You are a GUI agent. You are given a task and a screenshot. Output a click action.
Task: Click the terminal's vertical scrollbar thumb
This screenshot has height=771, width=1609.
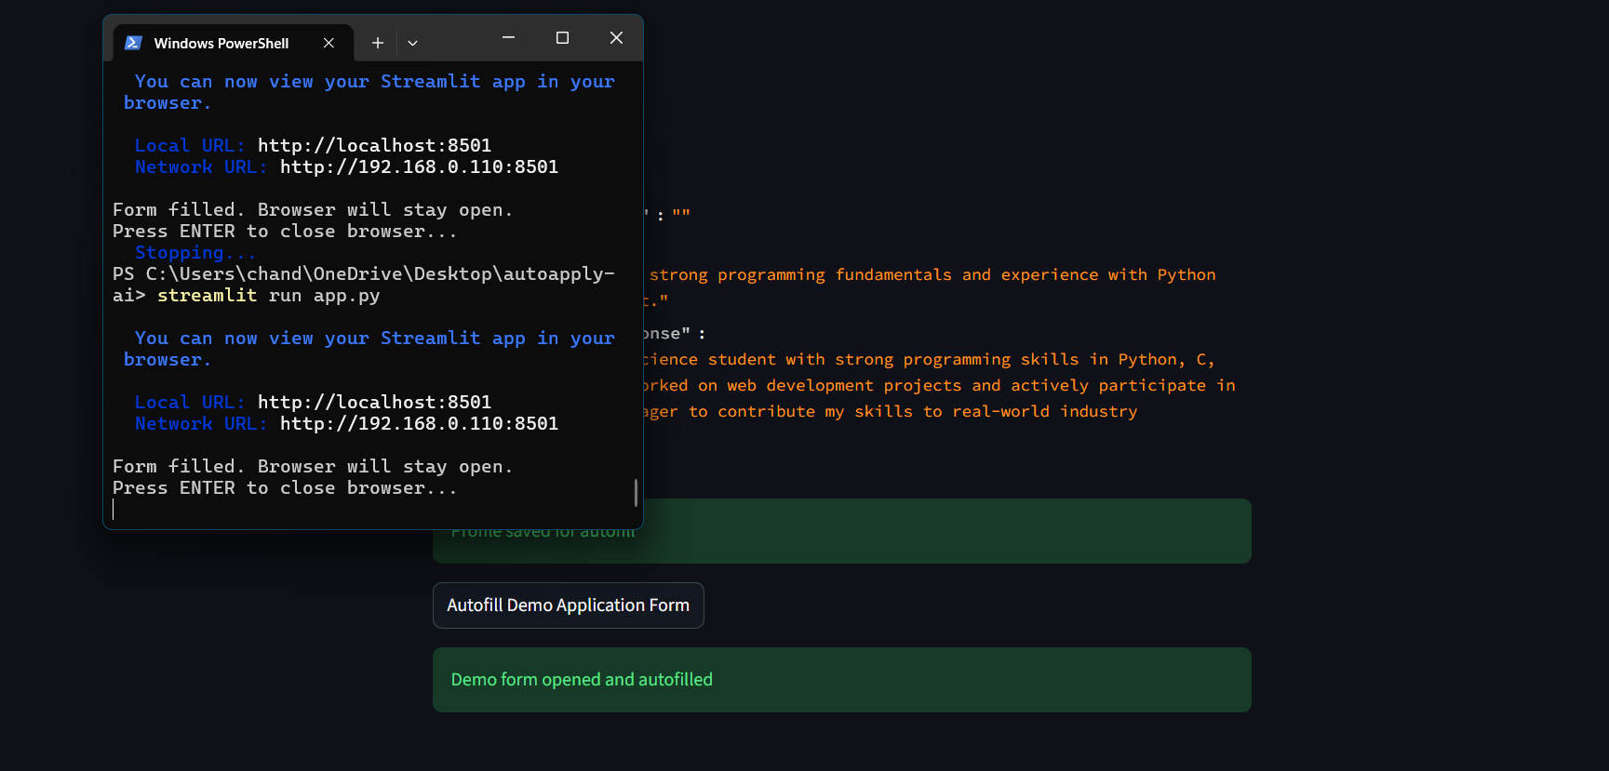click(x=636, y=492)
